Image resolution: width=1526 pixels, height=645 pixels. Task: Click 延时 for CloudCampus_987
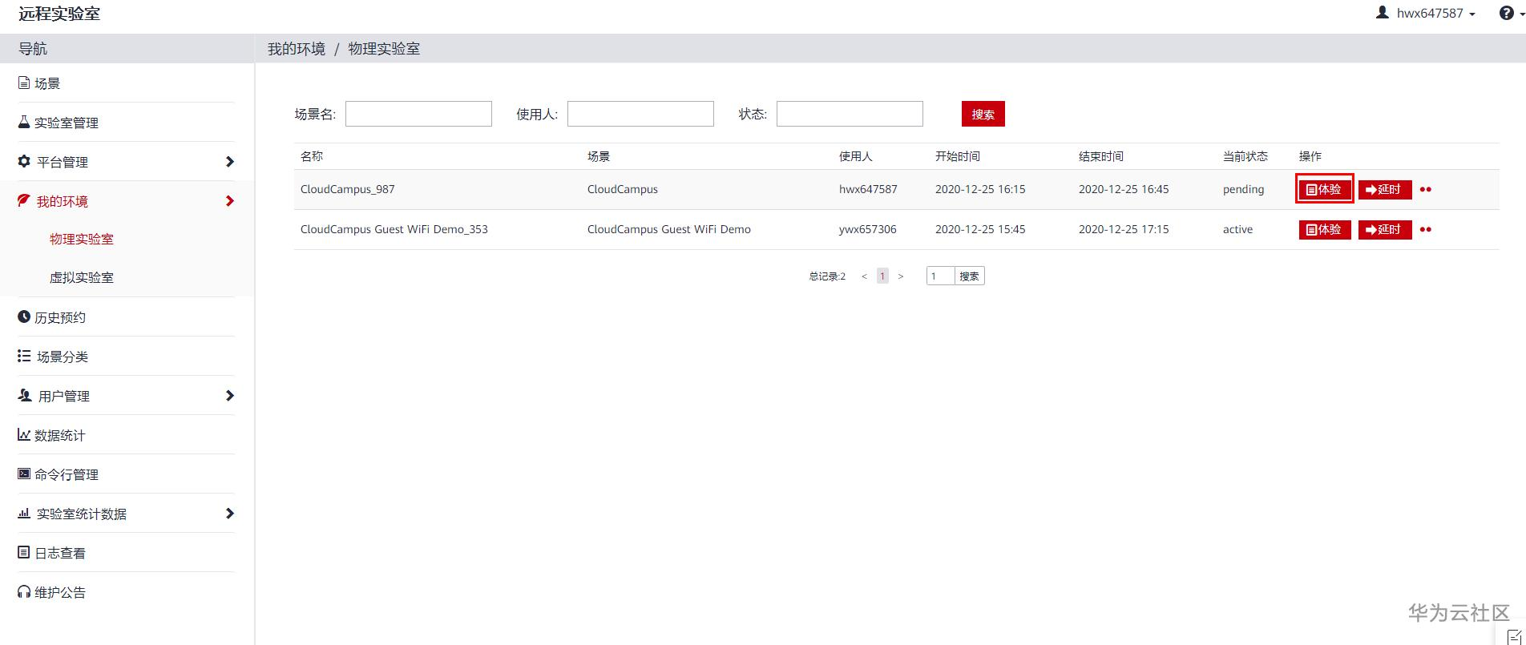click(1385, 189)
